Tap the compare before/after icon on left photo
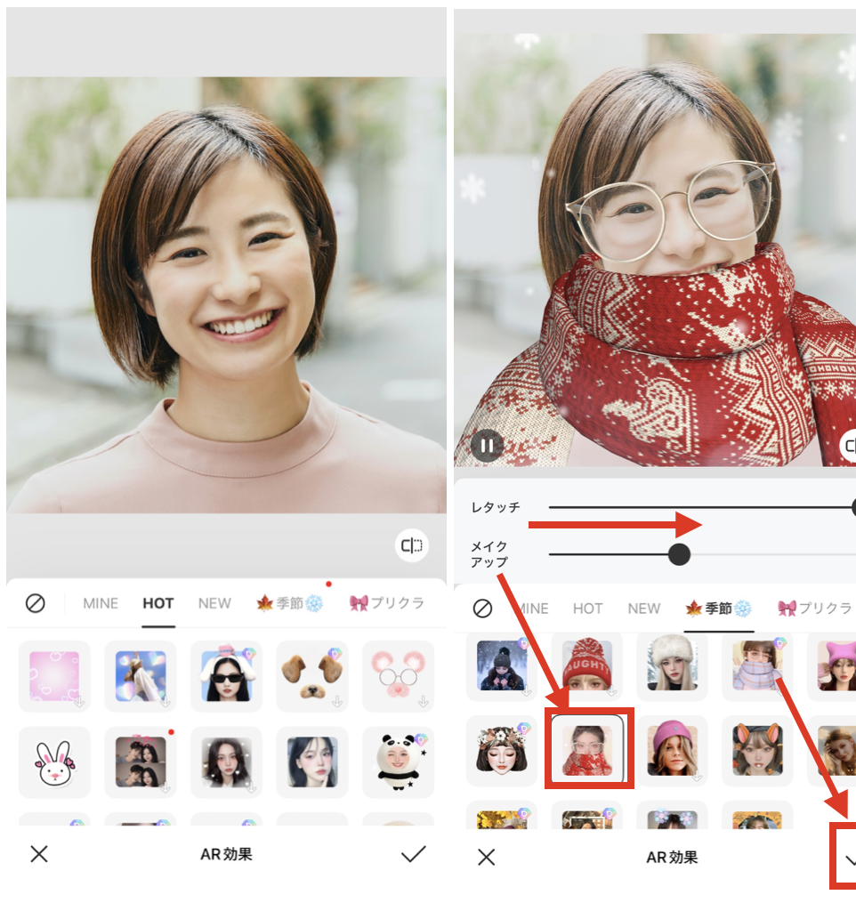 click(x=412, y=545)
